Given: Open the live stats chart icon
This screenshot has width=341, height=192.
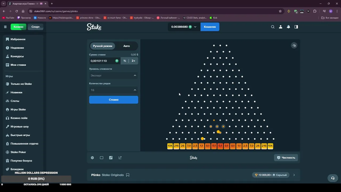Looking at the screenshot, I should tap(111, 158).
